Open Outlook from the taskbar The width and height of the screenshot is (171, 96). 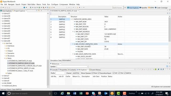pyautogui.click(x=106, y=93)
